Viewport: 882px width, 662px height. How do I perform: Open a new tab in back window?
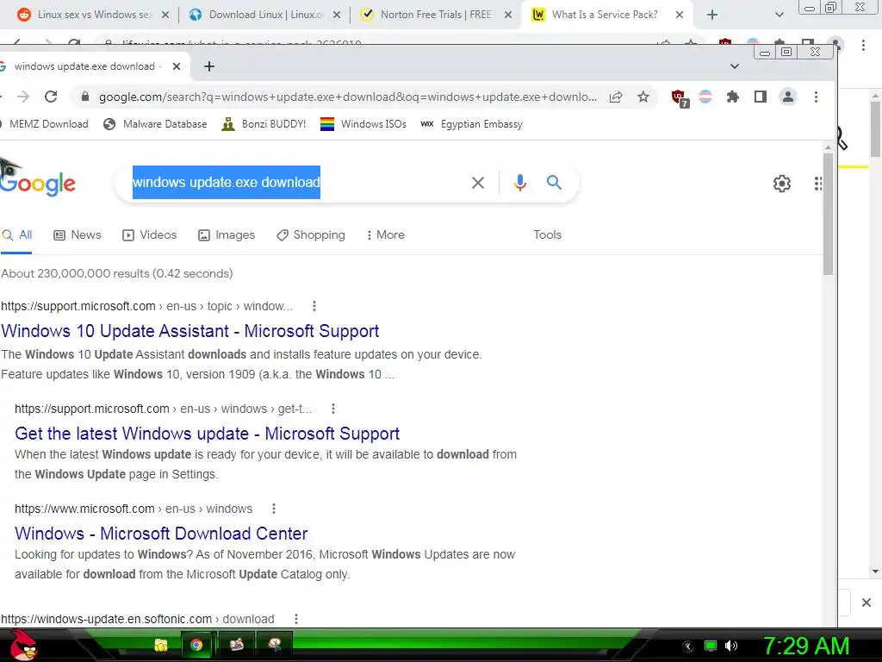pos(712,15)
